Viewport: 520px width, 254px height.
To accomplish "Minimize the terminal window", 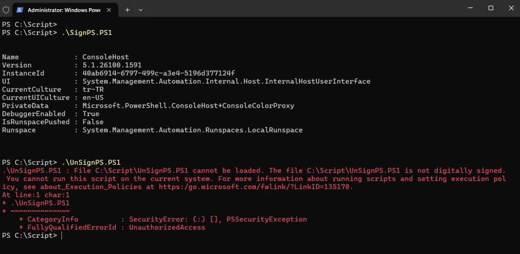I will 467,8.
